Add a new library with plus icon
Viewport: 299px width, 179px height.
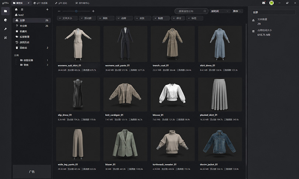[x=47, y=9]
